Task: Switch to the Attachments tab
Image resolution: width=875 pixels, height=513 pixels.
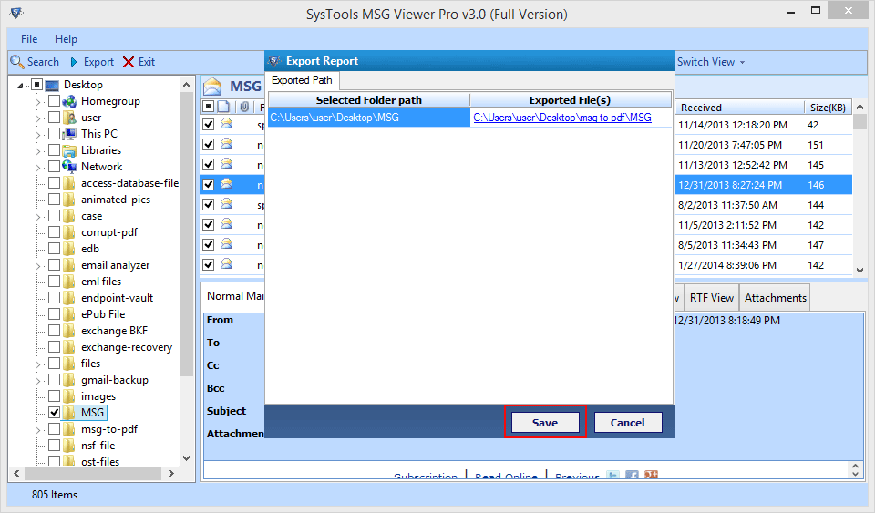Action: click(775, 298)
